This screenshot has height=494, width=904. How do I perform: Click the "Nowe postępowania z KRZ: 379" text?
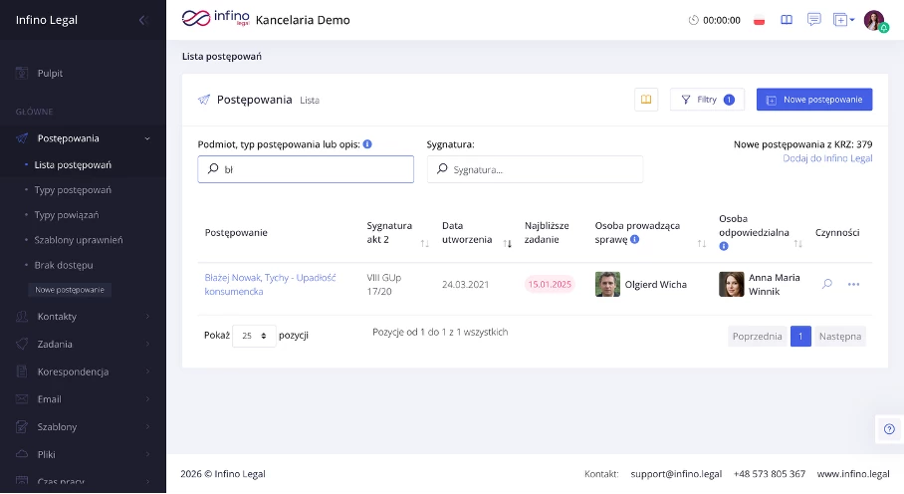pyautogui.click(x=803, y=144)
